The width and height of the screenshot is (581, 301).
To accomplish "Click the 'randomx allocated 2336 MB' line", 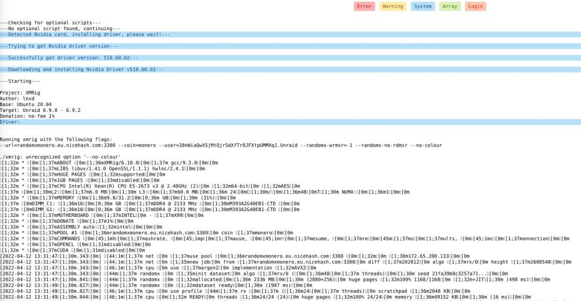I will click(x=275, y=280).
